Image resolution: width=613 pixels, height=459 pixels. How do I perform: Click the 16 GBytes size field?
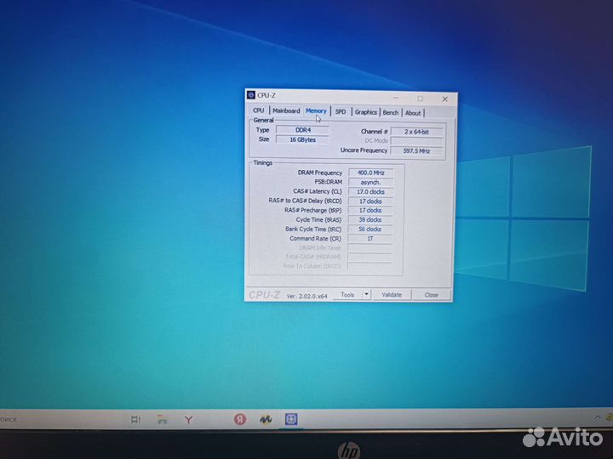[x=302, y=139]
